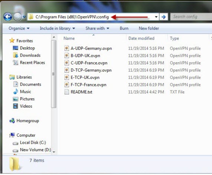Click the Desktop icon in Favorites

pos(16,48)
